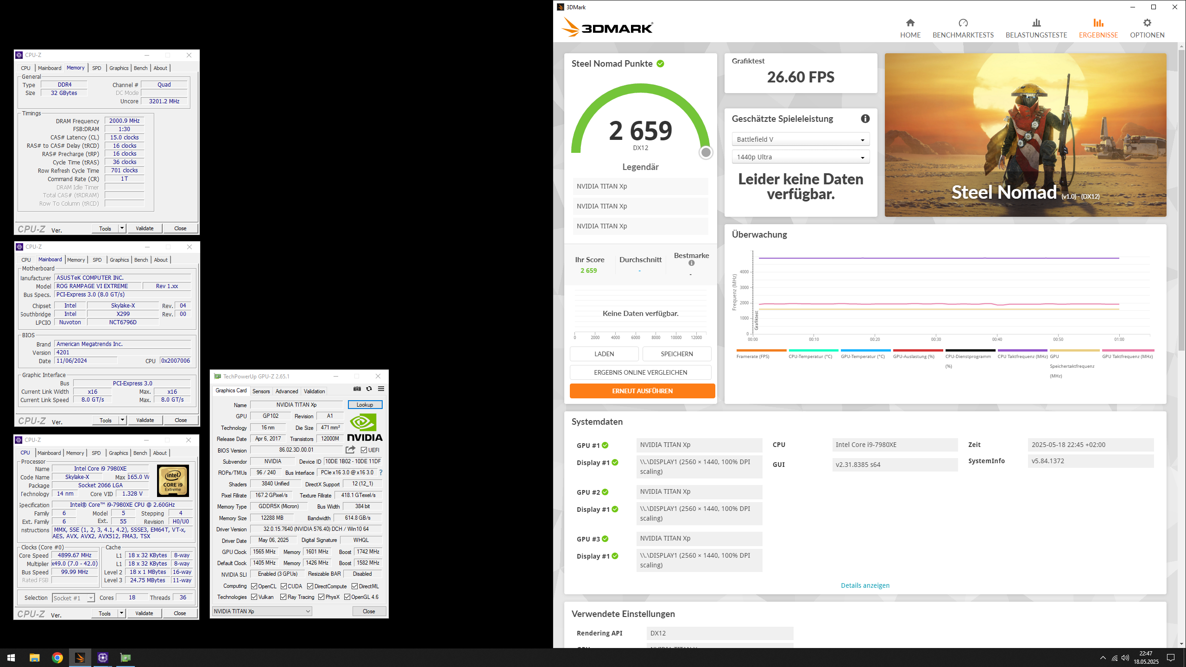Open the Windows notification center icon
This screenshot has height=667, width=1186.
1171,658
